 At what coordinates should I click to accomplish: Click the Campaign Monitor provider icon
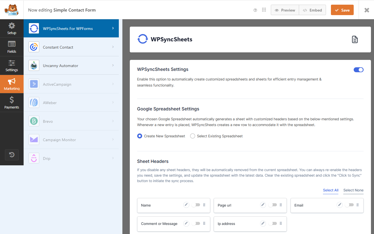(34, 140)
